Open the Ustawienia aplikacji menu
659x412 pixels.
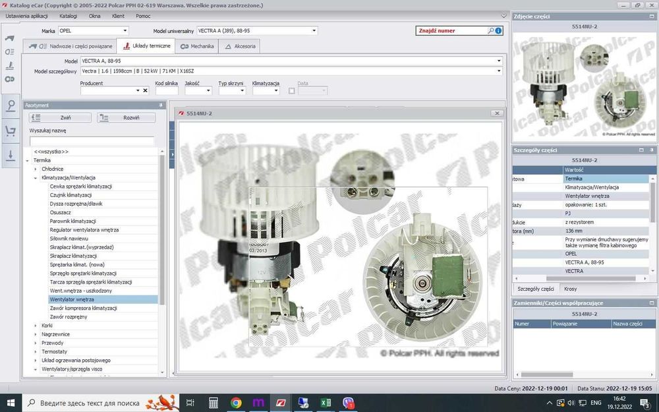point(26,16)
